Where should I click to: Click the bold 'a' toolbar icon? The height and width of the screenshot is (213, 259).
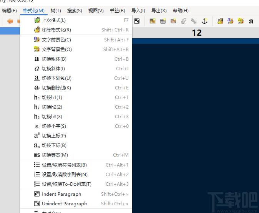[251, 21]
